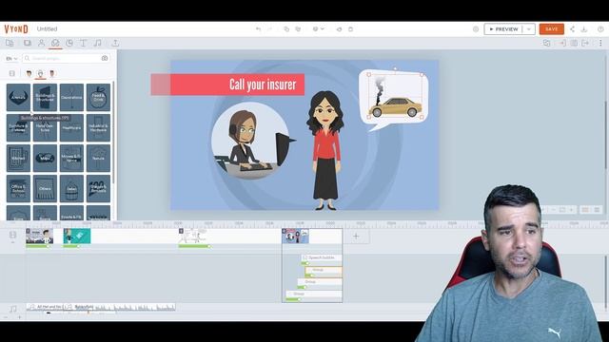Open the Templates library tab

(10, 43)
